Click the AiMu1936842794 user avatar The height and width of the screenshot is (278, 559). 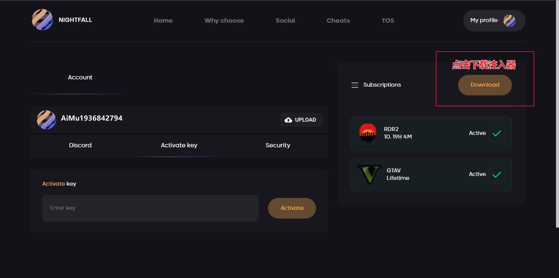point(46,120)
